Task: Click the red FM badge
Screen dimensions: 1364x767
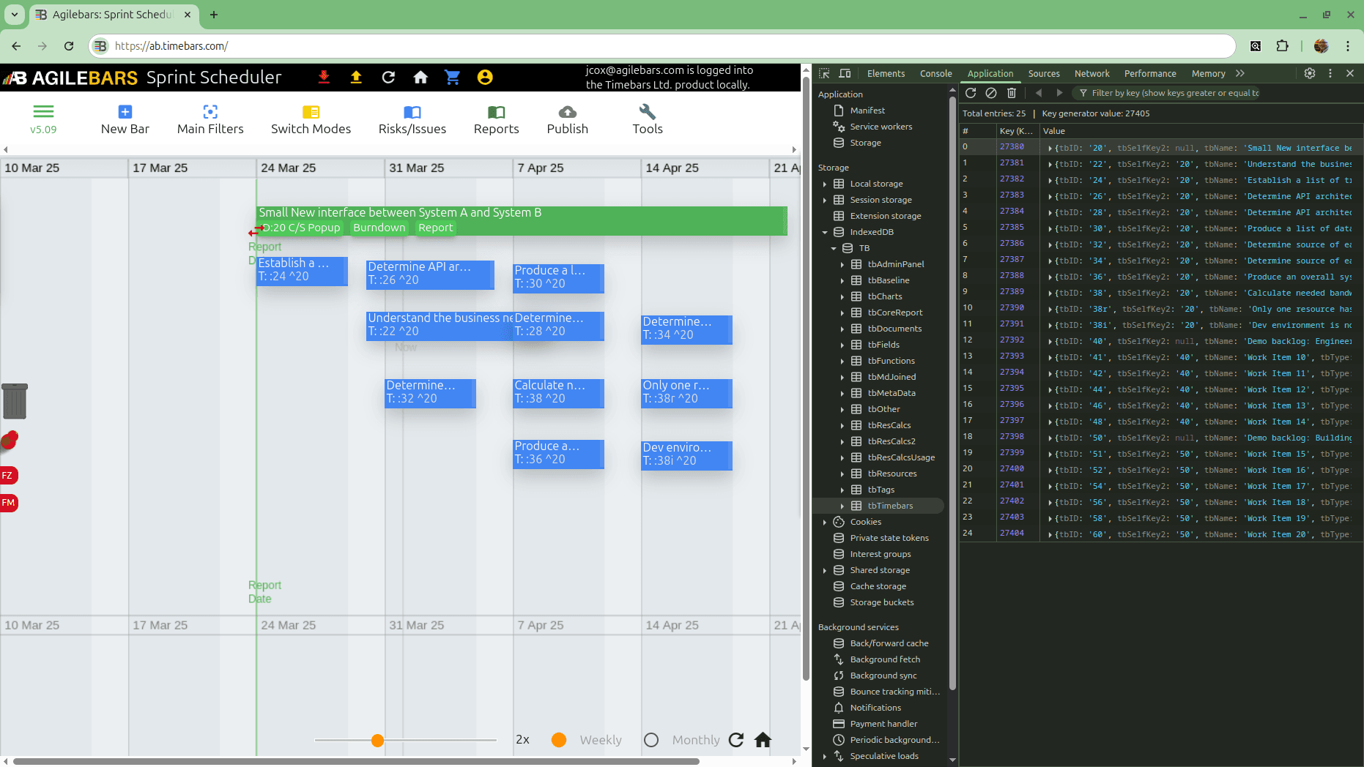Action: pyautogui.click(x=8, y=503)
